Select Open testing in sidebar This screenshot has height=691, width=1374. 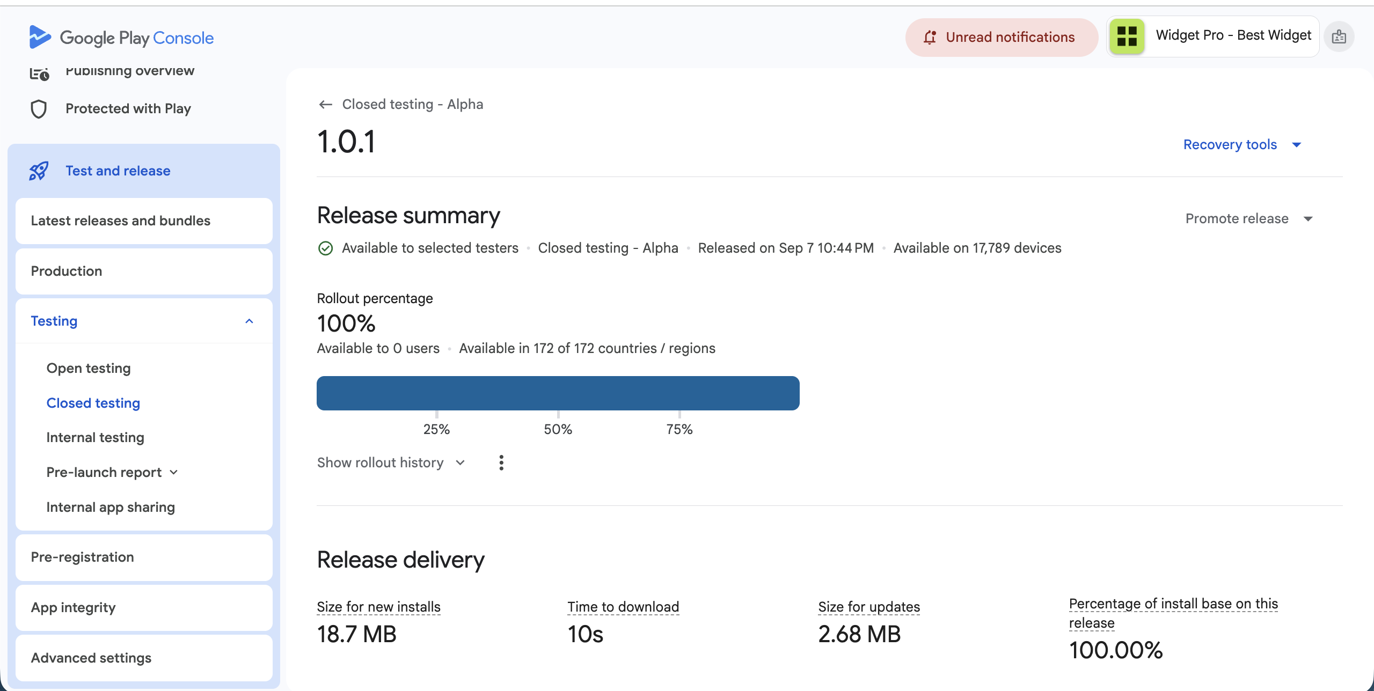point(89,368)
